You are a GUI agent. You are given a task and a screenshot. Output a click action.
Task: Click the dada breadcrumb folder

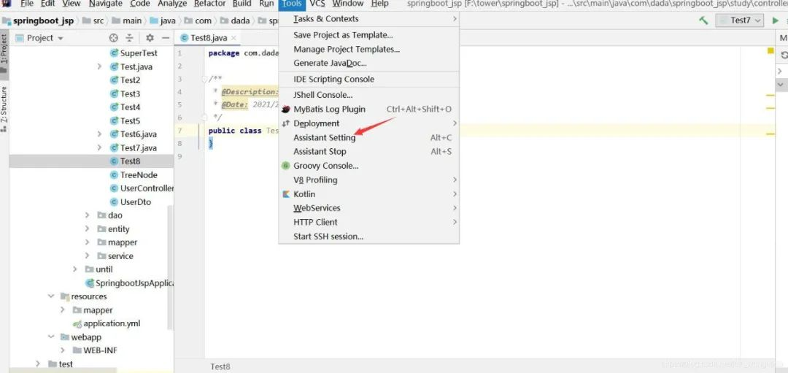235,20
